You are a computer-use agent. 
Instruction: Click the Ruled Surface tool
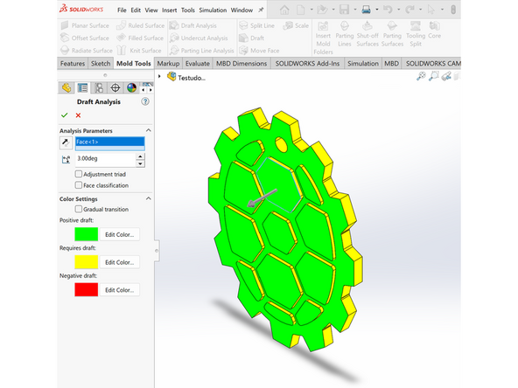click(x=140, y=25)
